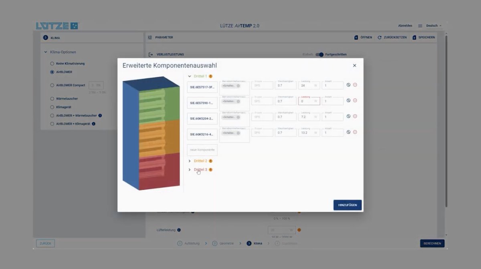The width and height of the screenshot is (481, 269).
Task: Click the Speichern label in the background toolbar
Action: [x=426, y=37]
